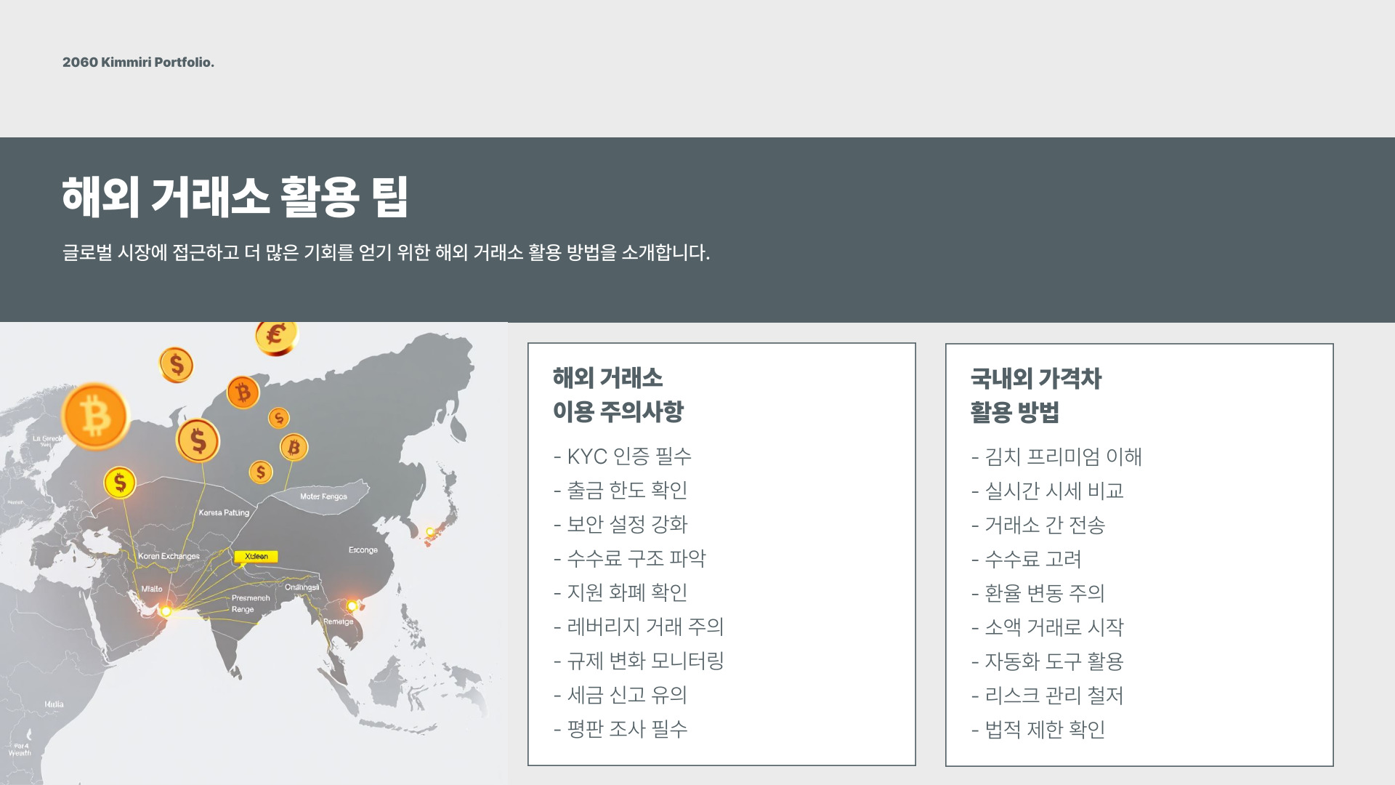This screenshot has height=785, width=1395.
Task: Click the subtitle sentence under the title
Action: coord(386,253)
